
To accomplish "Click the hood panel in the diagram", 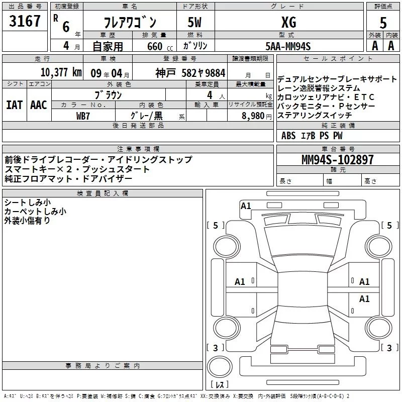I will (303, 241).
